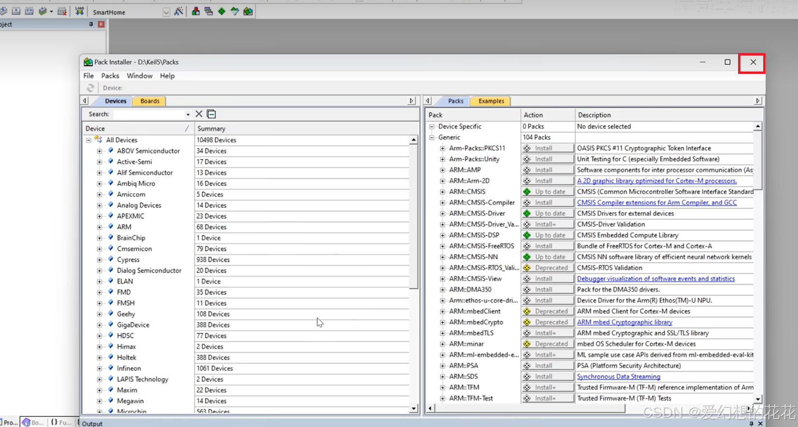Collapse the All Devices tree node
This screenshot has width=798, height=427.
[88, 140]
